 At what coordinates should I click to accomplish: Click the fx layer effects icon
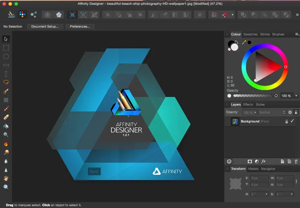263,161
